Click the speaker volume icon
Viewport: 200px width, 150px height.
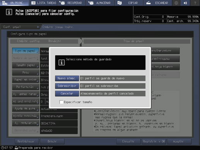click(x=185, y=3)
